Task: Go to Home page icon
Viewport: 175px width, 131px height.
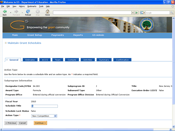Action: pos(47,11)
